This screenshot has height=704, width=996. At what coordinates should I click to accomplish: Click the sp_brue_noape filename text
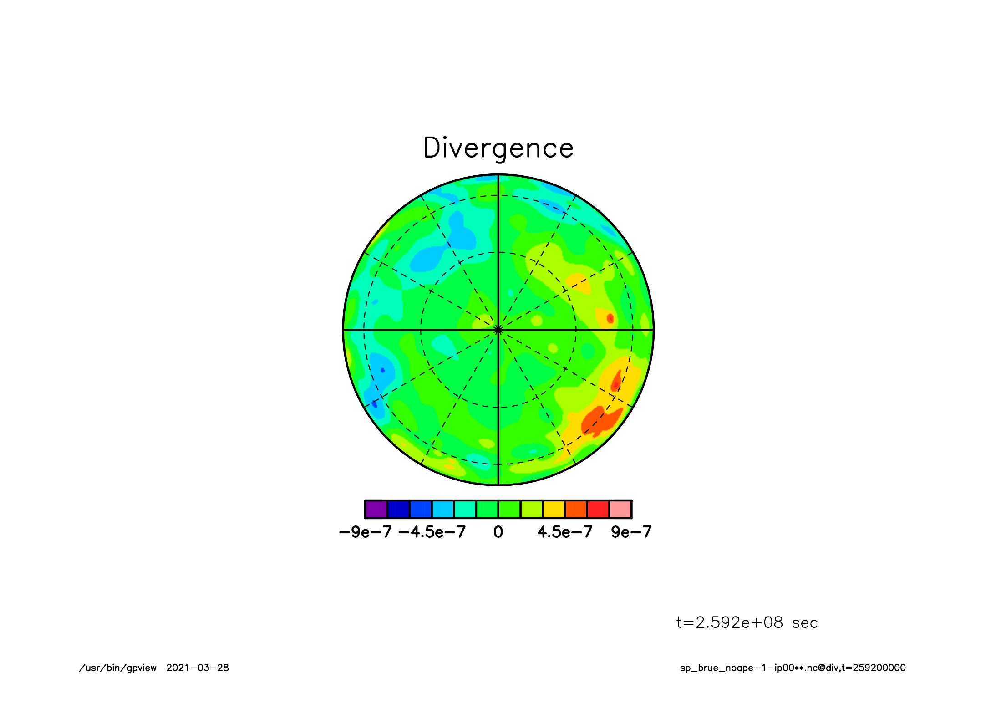click(x=793, y=668)
